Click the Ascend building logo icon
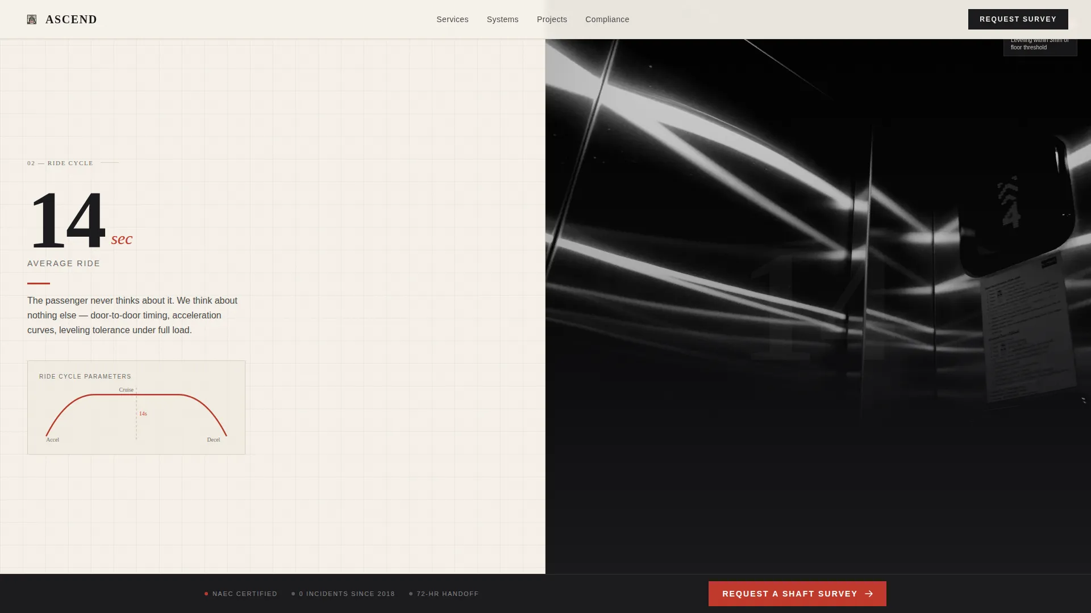Image resolution: width=1091 pixels, height=613 pixels. coord(32,19)
